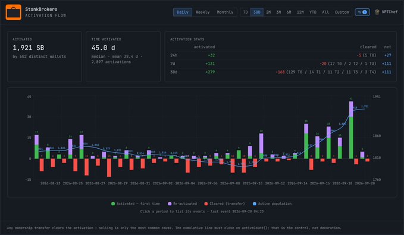
Task: Click the +27 net value in 24h row
Action: click(x=387, y=55)
